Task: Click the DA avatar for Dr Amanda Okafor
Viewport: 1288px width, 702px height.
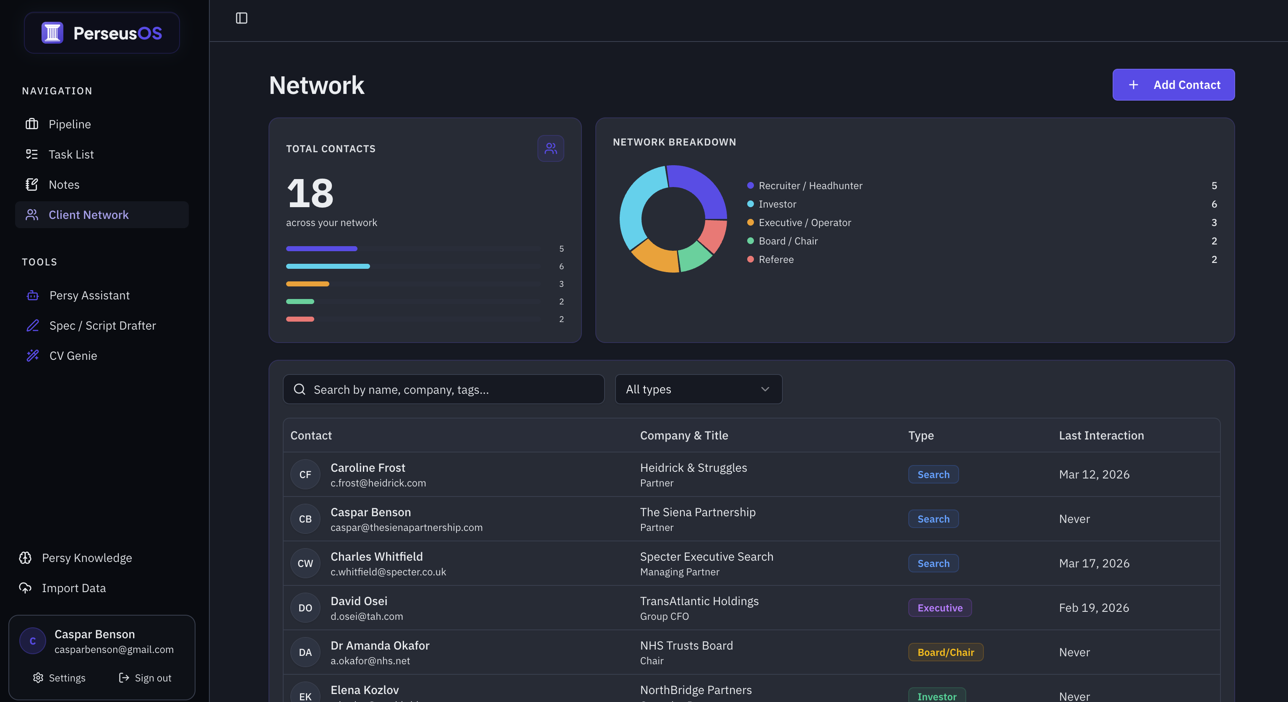Action: [x=305, y=653]
